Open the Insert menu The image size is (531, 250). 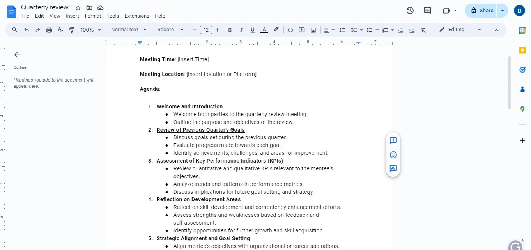(73, 16)
